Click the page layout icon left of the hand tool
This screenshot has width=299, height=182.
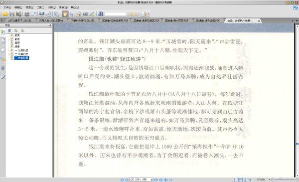tap(57, 14)
